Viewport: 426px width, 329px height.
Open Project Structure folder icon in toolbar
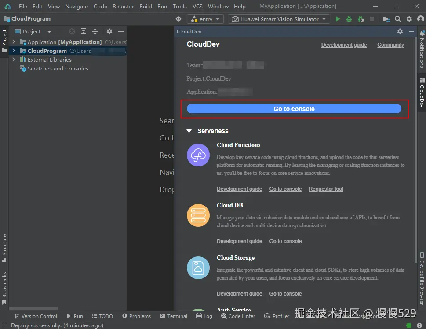tap(386, 19)
